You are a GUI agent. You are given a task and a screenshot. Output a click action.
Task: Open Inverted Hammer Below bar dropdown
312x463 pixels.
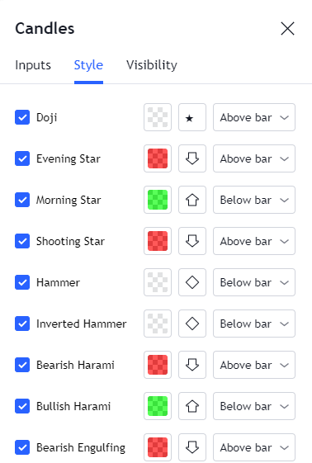tap(254, 324)
